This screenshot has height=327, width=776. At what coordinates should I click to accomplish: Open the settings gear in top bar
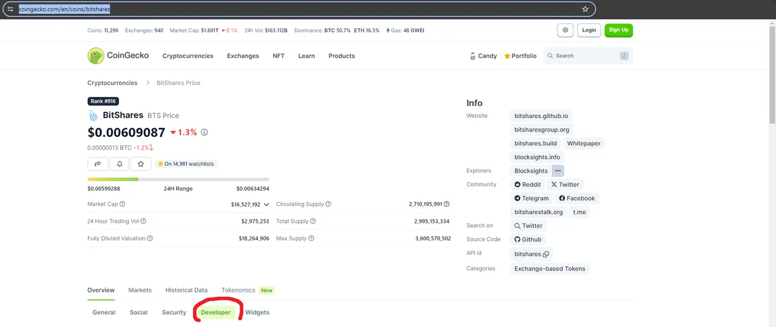[566, 30]
